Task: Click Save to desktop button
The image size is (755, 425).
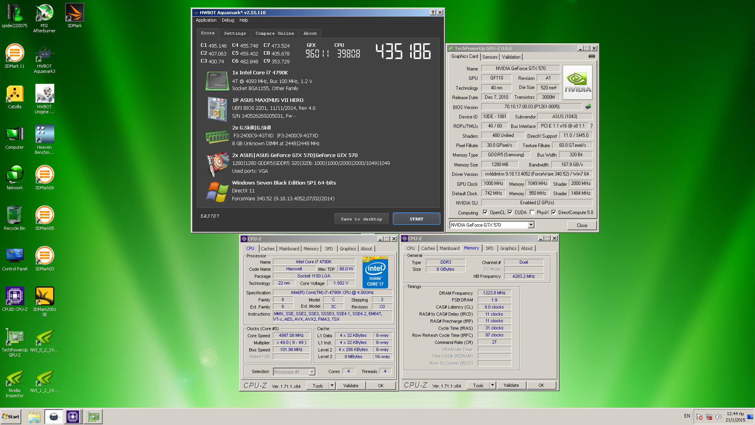Action: pos(361,219)
